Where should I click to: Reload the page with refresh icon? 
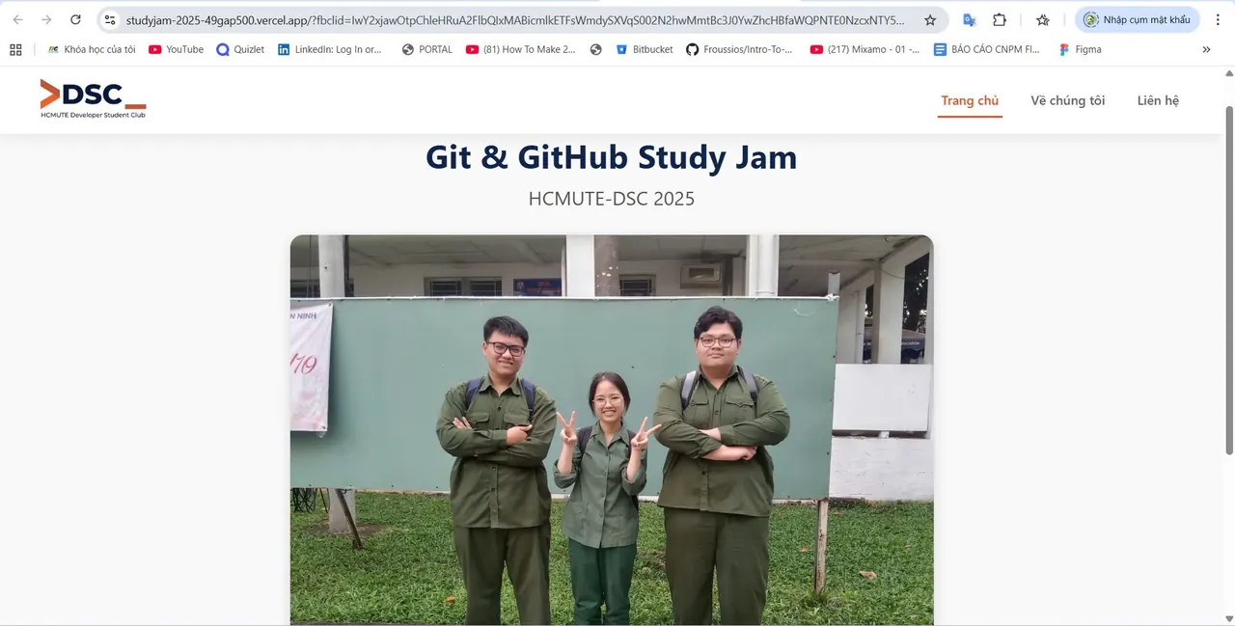coord(75,19)
